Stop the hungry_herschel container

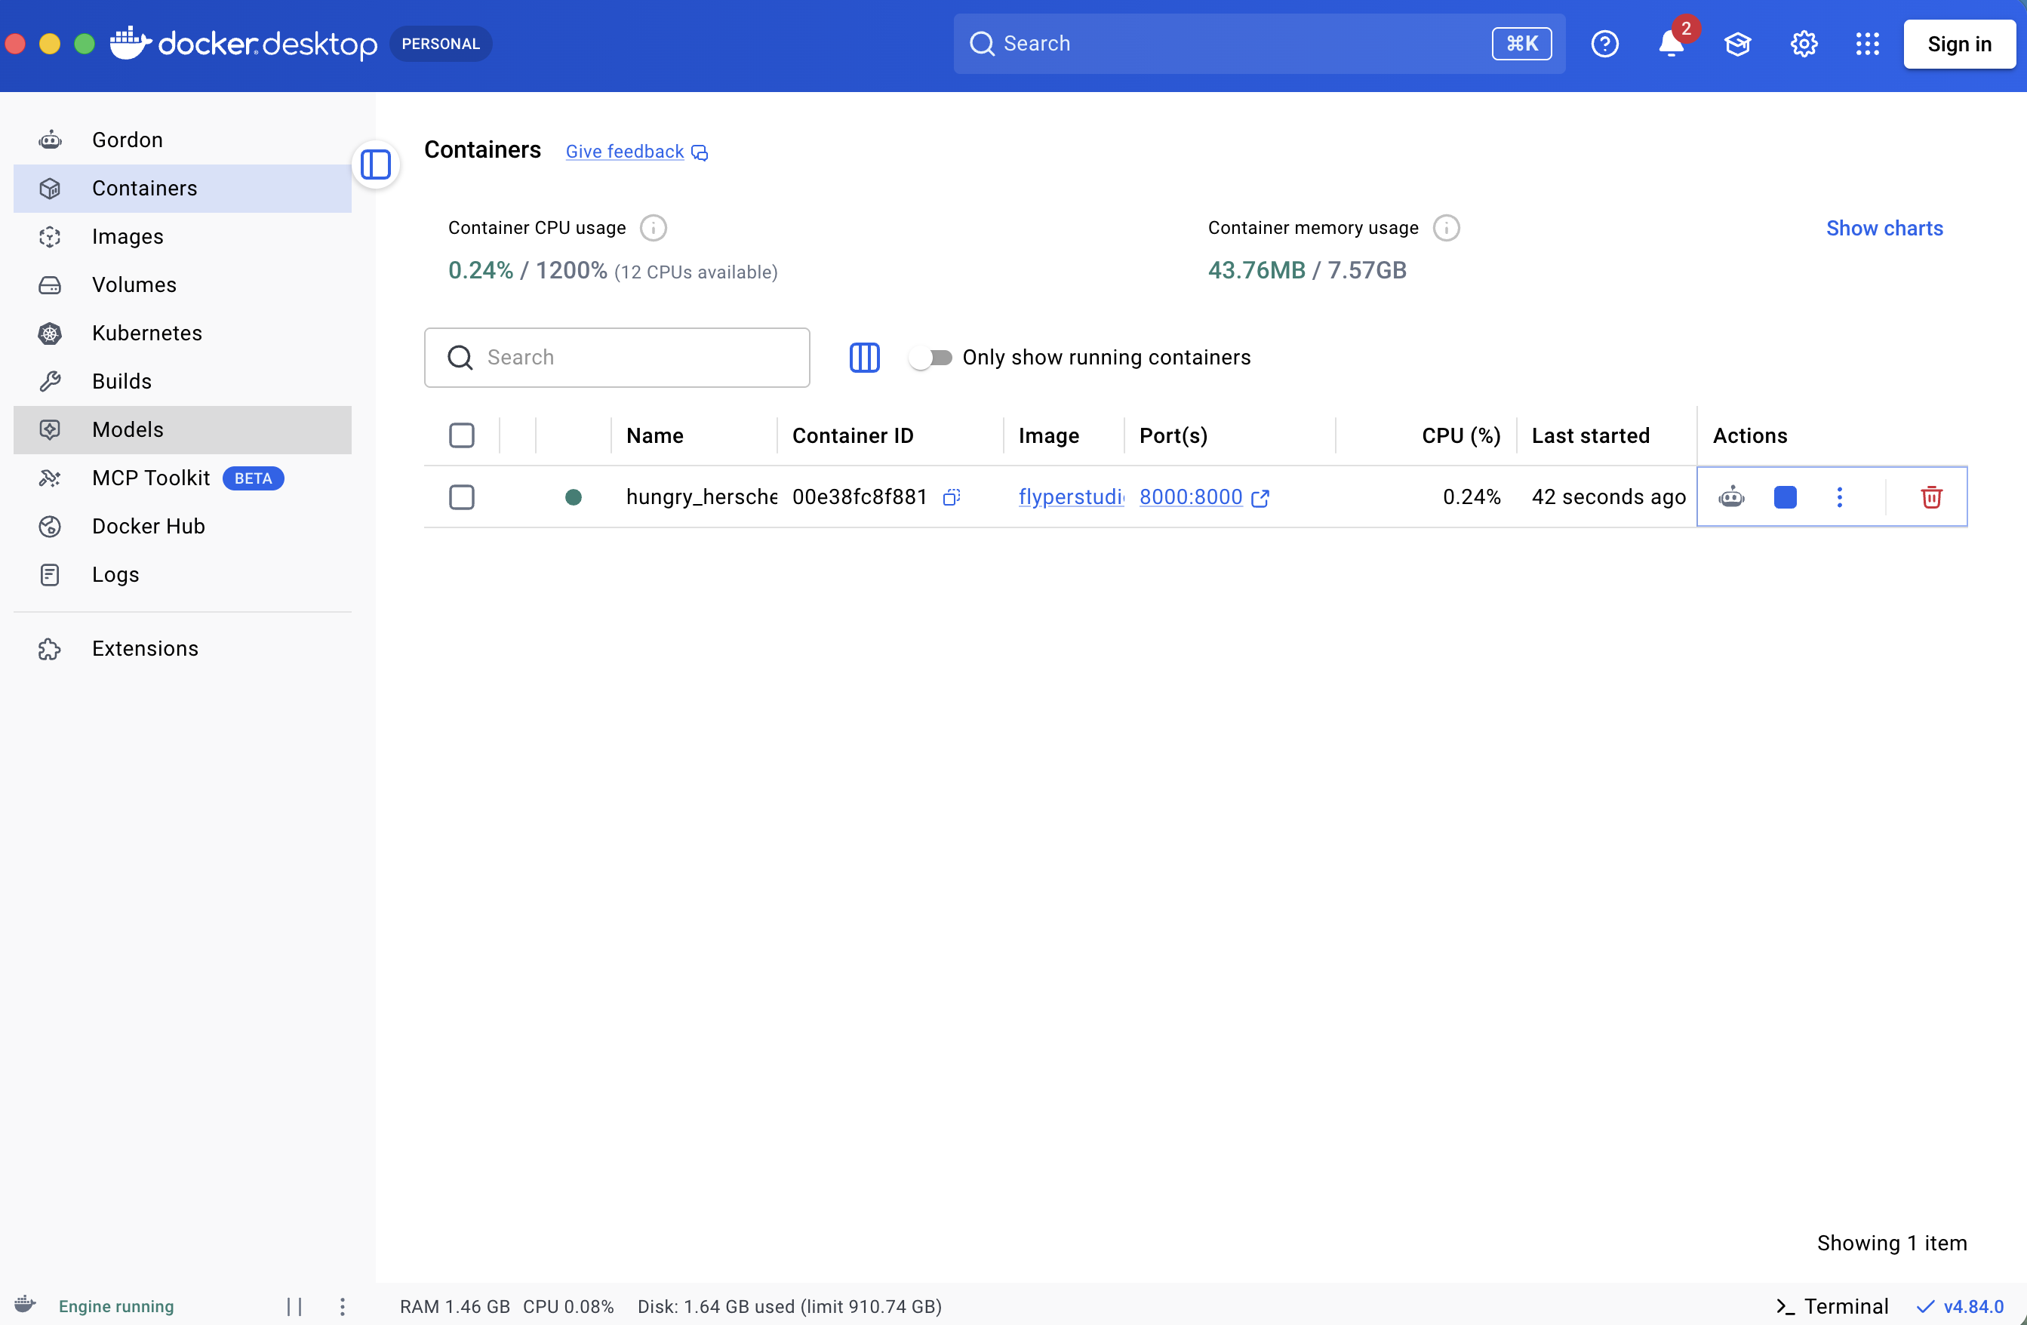[x=1785, y=497]
